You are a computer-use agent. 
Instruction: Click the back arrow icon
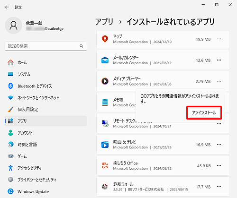7,7
